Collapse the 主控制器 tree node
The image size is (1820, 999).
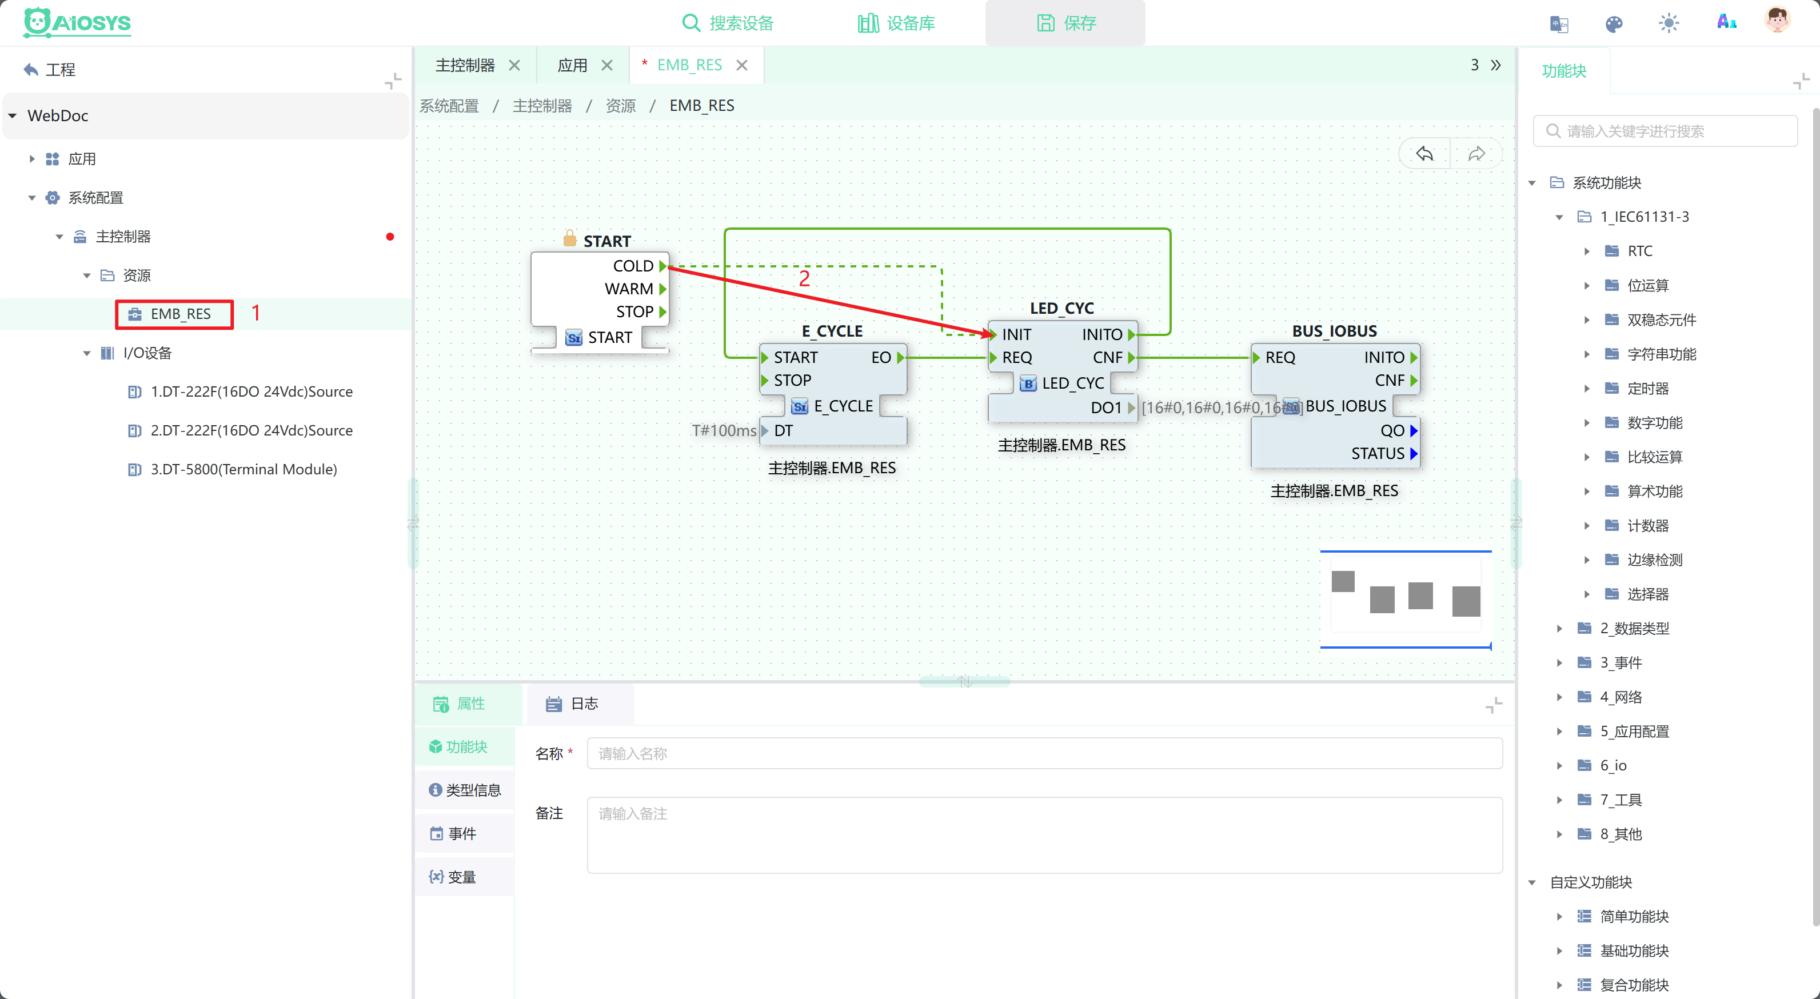59,237
